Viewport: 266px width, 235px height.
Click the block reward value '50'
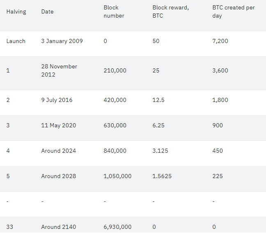(156, 41)
